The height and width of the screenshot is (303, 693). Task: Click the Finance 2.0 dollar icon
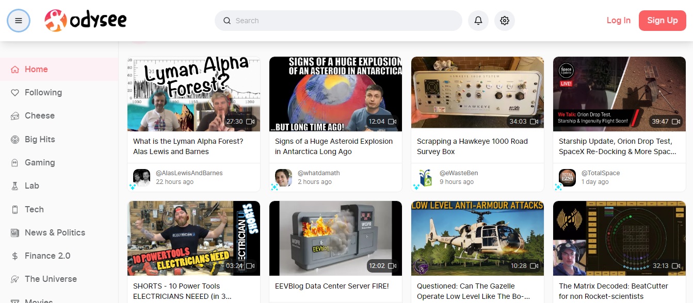click(x=15, y=256)
